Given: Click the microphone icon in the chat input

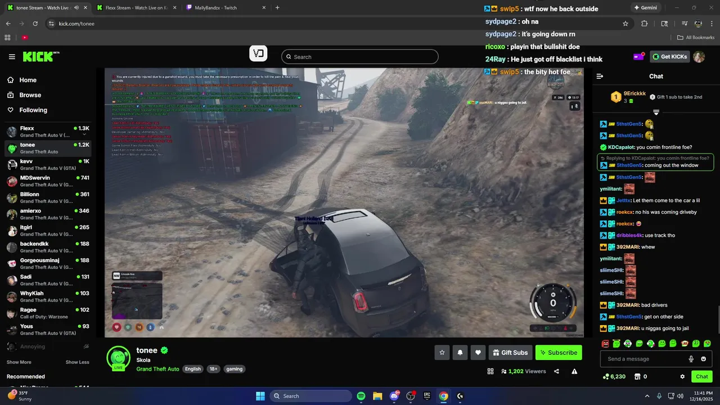Looking at the screenshot, I should coord(691,359).
